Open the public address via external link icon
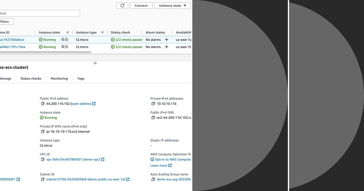 (94, 103)
